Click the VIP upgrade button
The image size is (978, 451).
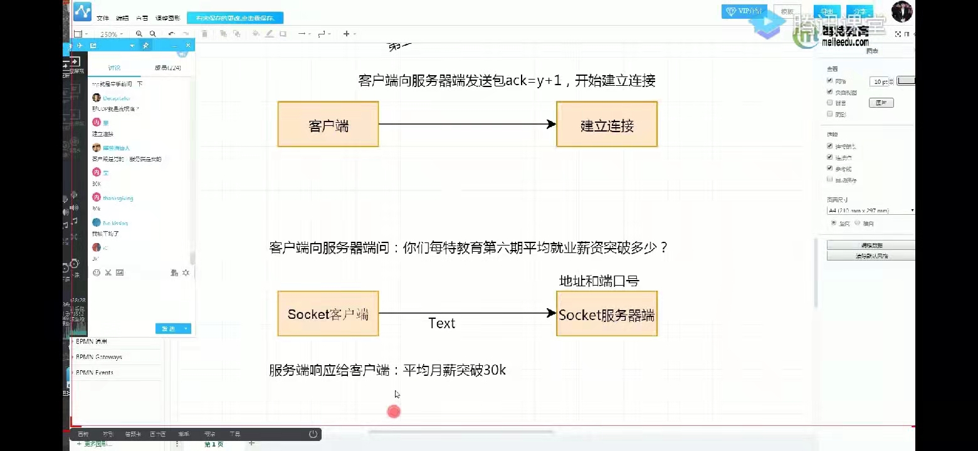tap(744, 11)
